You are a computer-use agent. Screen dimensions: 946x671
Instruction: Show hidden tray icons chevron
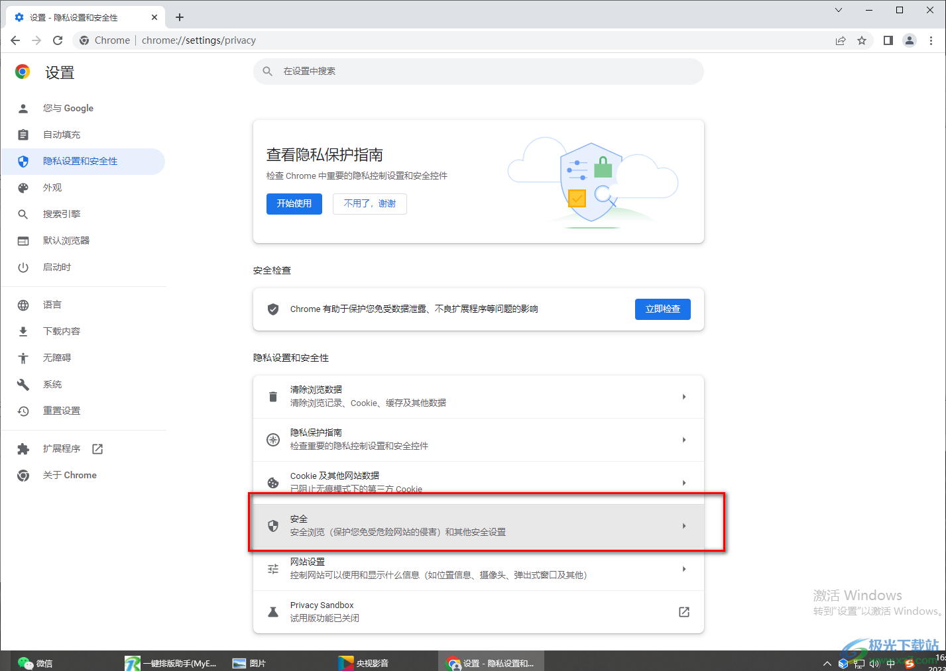tap(827, 663)
